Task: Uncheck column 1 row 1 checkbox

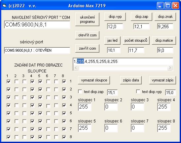Action: (9, 81)
